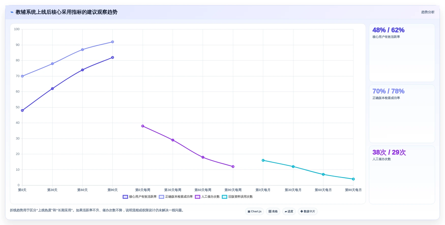Click the light-blue point at 第60天 (87)

click(x=82, y=50)
